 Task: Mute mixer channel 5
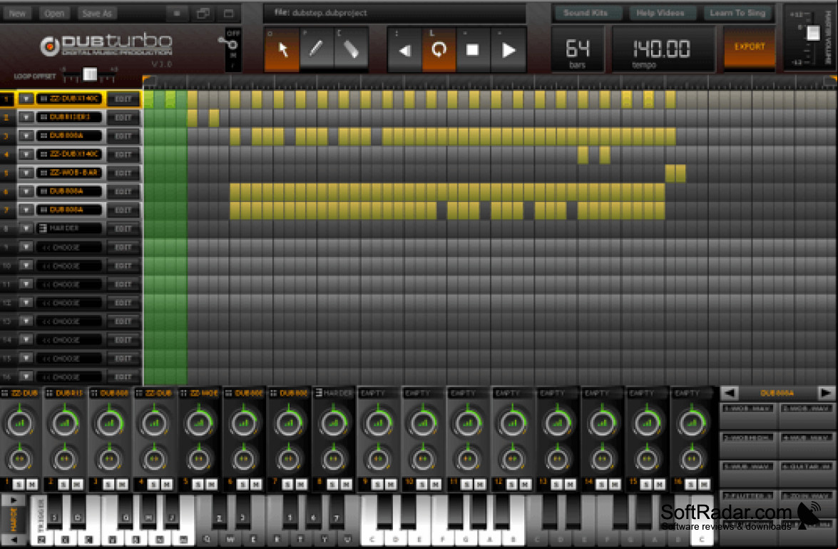(x=212, y=484)
